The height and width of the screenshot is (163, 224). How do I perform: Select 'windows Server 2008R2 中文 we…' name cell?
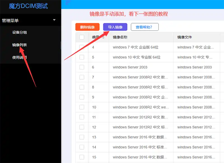(141, 107)
